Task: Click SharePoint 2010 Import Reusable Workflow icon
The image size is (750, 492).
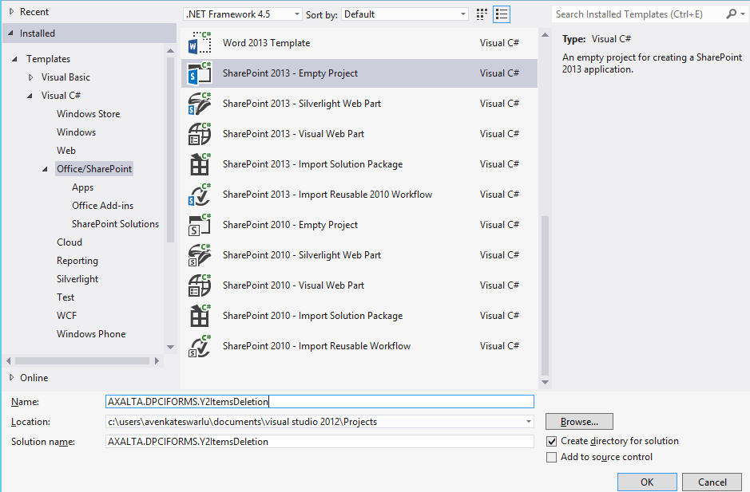Action: [x=200, y=346]
